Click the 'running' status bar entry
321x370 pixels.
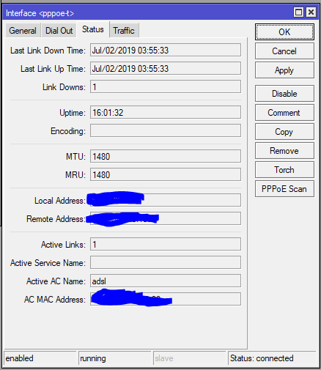[x=115, y=358]
